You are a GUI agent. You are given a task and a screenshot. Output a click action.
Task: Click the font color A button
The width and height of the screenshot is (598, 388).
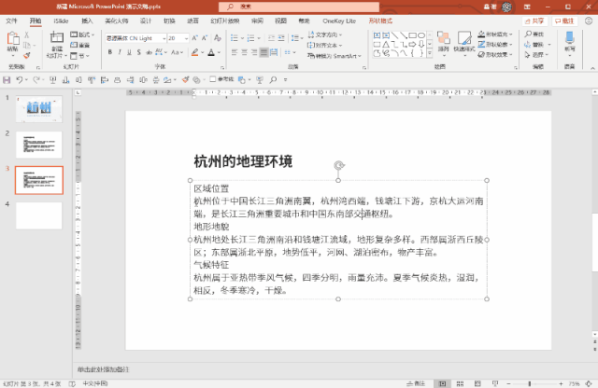pyautogui.click(x=211, y=52)
